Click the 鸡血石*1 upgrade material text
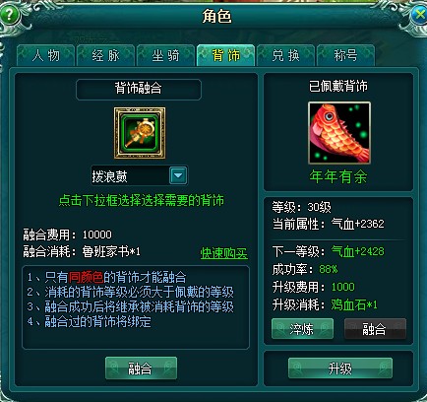Screen dimensions: 427x402 point(354,304)
